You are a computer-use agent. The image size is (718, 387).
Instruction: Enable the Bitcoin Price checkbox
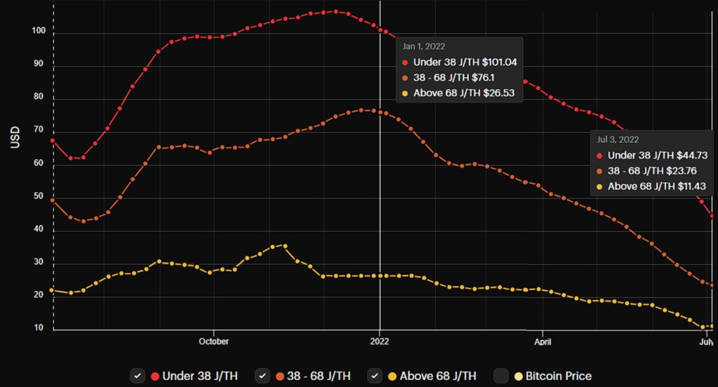pyautogui.click(x=501, y=376)
